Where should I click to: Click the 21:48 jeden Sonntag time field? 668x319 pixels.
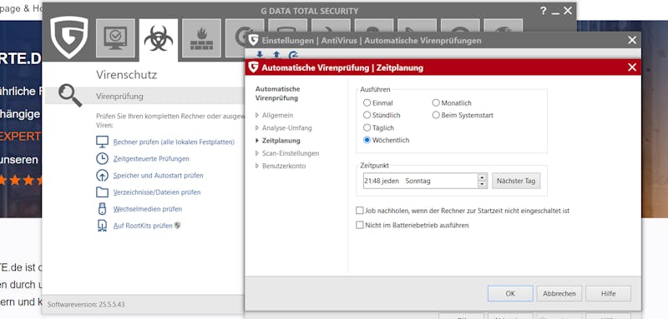pyautogui.click(x=420, y=181)
